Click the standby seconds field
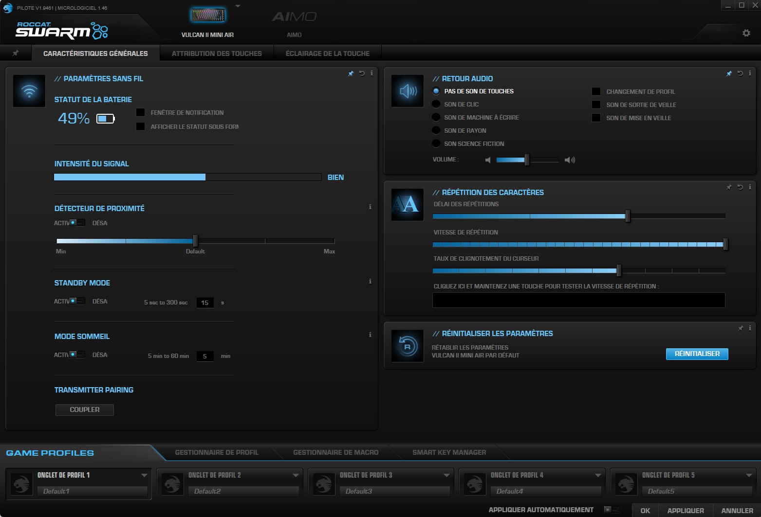 pos(205,303)
